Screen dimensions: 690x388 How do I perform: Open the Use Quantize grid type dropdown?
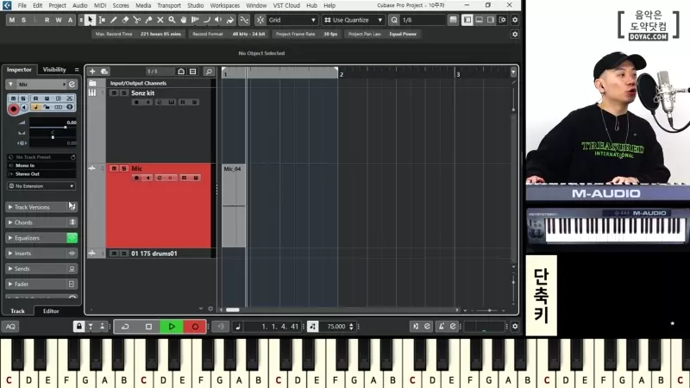click(x=354, y=20)
